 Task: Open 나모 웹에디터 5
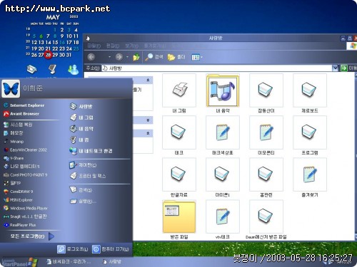21,167
